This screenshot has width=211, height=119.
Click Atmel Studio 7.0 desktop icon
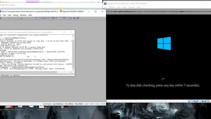click(9, 109)
